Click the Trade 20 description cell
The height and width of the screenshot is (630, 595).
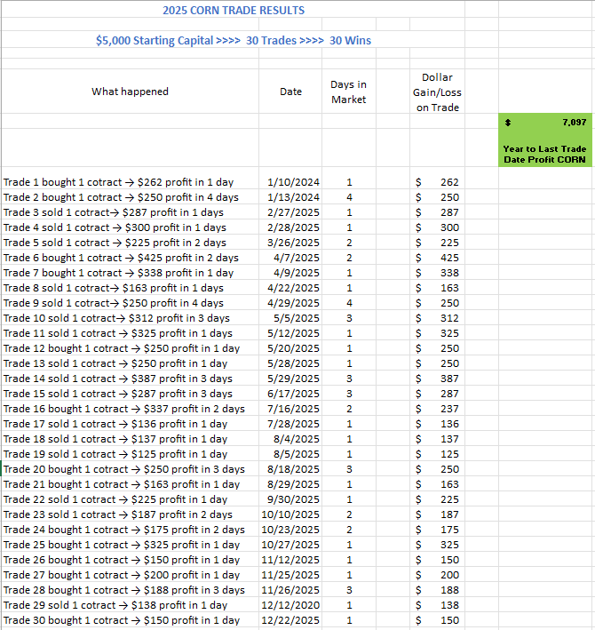pos(124,469)
